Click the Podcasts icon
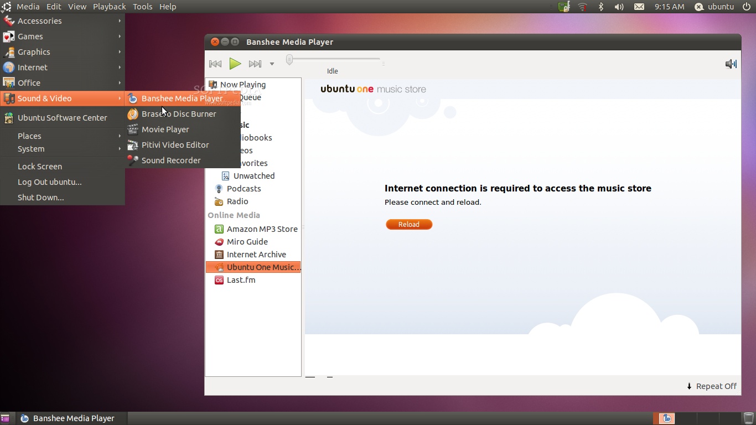 coord(219,189)
